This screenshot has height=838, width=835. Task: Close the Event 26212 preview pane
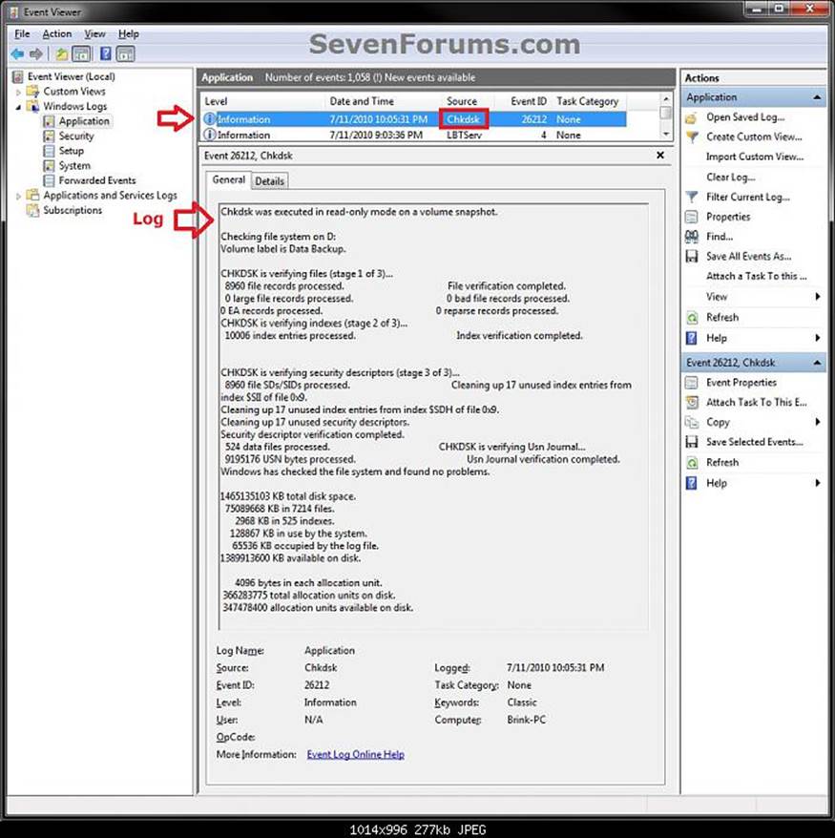pyautogui.click(x=660, y=155)
